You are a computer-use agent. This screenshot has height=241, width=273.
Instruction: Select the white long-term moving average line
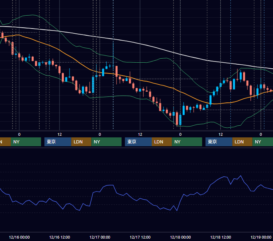pyautogui.click(x=139, y=43)
